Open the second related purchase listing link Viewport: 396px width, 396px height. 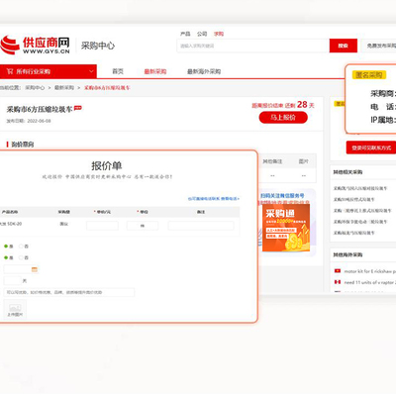pos(353,199)
